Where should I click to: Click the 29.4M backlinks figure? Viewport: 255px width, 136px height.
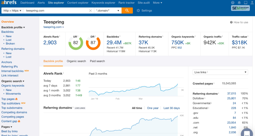tap(114, 42)
